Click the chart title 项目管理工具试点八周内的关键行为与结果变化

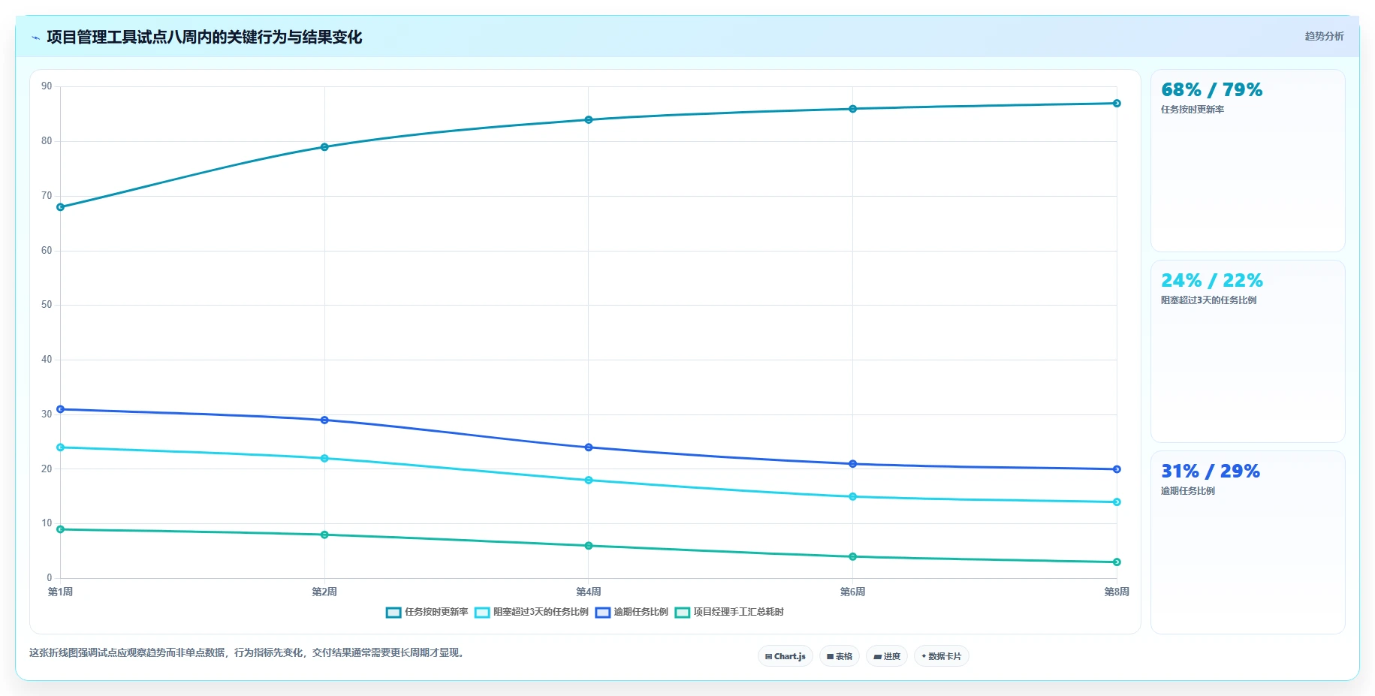point(204,37)
